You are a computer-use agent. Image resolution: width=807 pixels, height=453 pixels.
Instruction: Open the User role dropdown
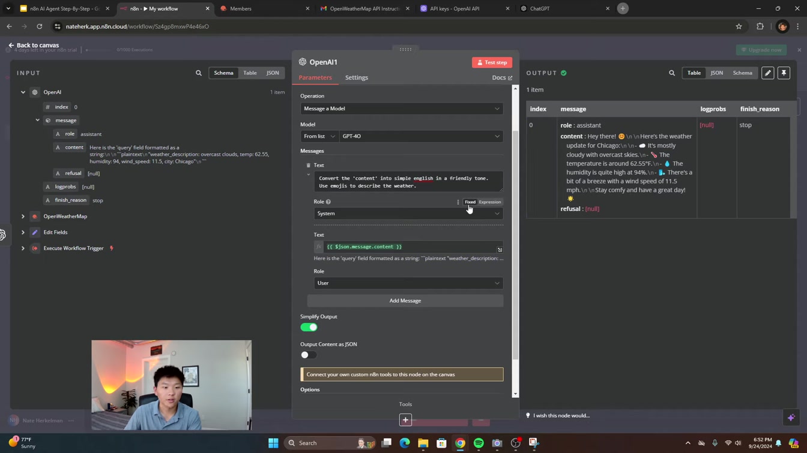(408, 283)
